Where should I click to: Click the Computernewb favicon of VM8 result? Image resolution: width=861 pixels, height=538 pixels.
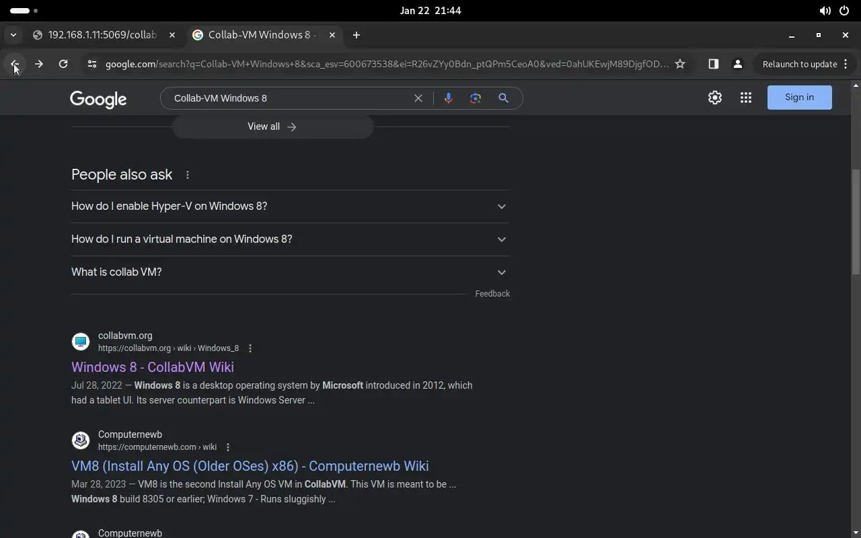pos(81,440)
